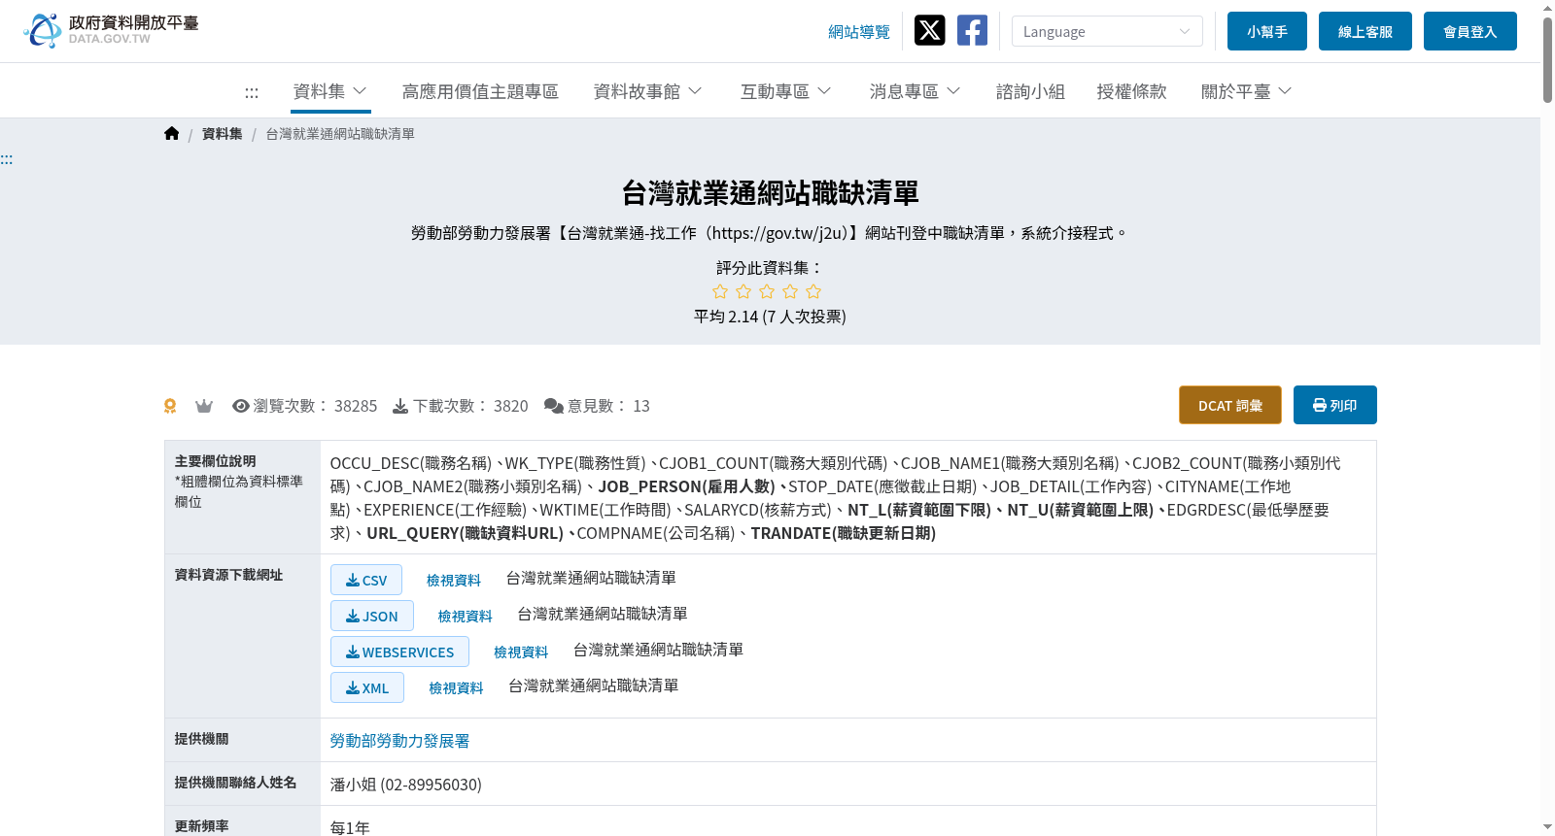Image resolution: width=1555 pixels, height=836 pixels.
Task: Expand the 資料故事館 menu
Action: pyautogui.click(x=648, y=91)
